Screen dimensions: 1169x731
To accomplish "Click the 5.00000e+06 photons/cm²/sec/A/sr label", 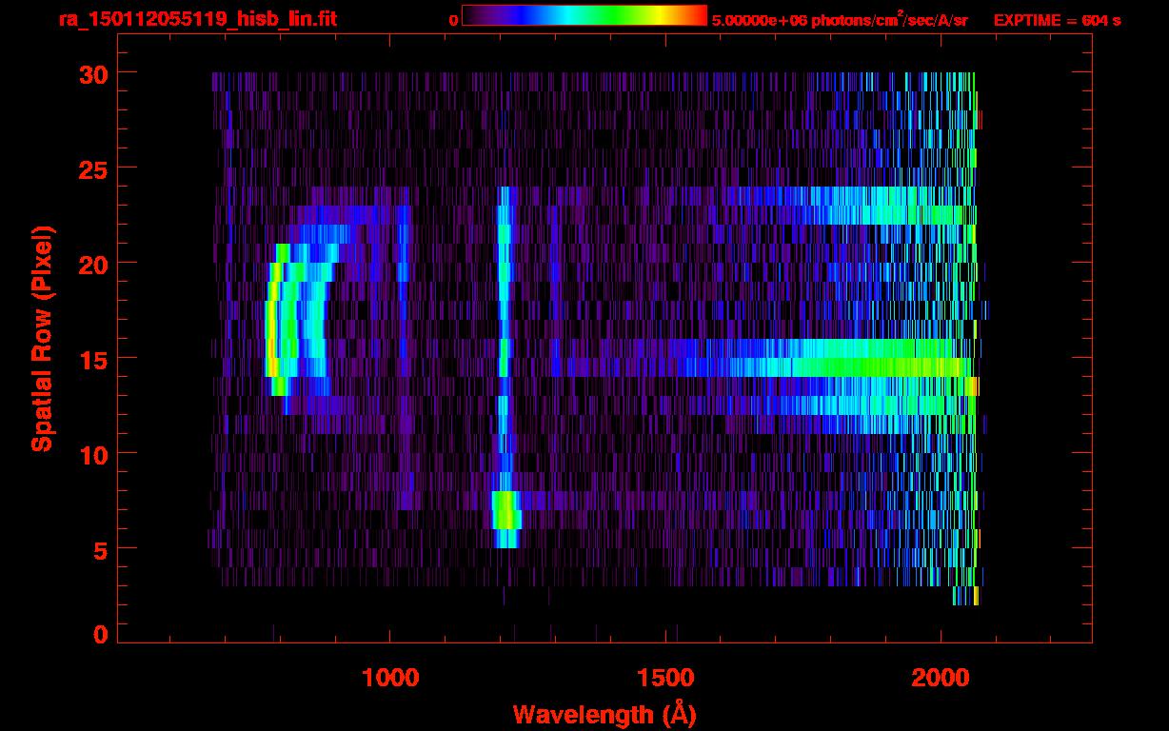I will [x=840, y=19].
